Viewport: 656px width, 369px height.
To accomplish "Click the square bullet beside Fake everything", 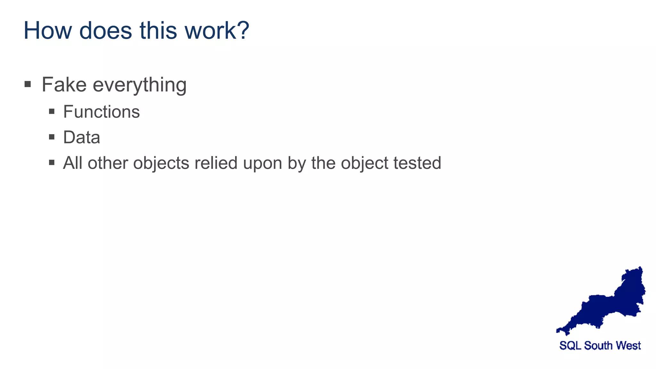I will (28, 85).
